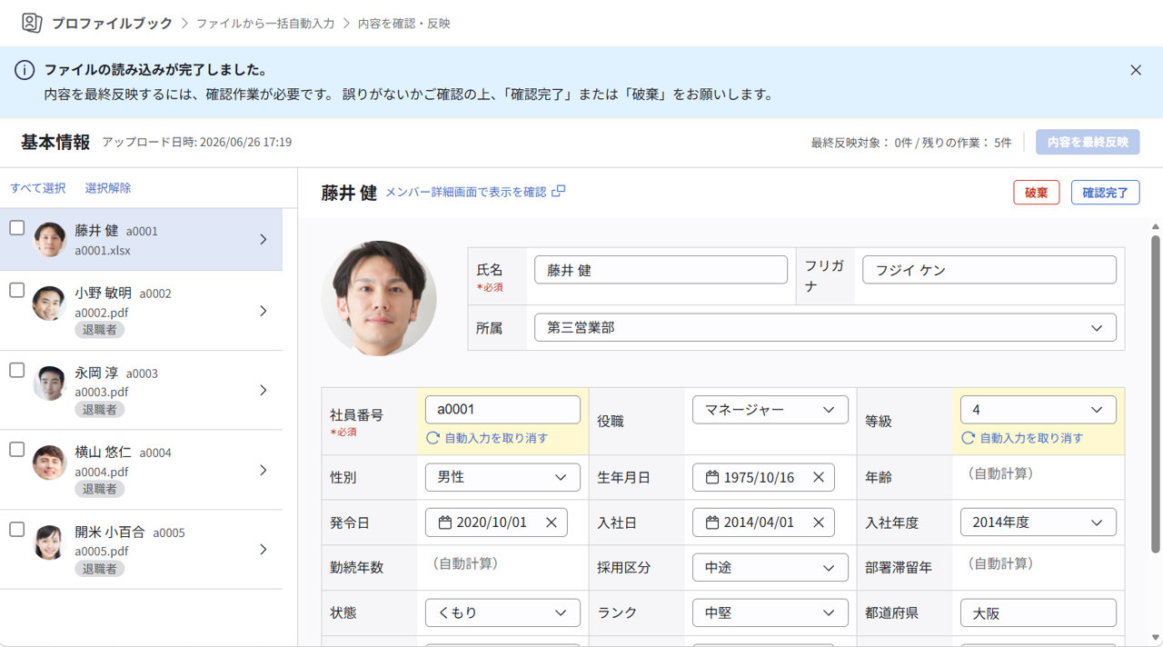The width and height of the screenshot is (1163, 647).
Task: Click the 破棄 button
Action: tap(1037, 192)
